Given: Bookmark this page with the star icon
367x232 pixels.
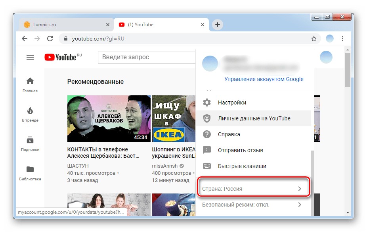Looking at the screenshot, I should point(313,39).
